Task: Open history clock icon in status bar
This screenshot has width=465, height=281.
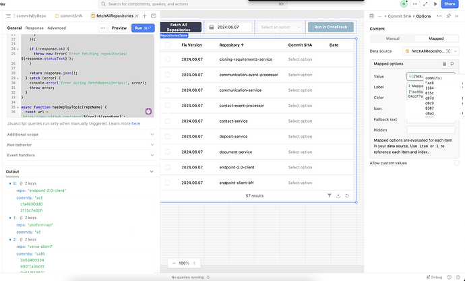Action: click(449, 277)
